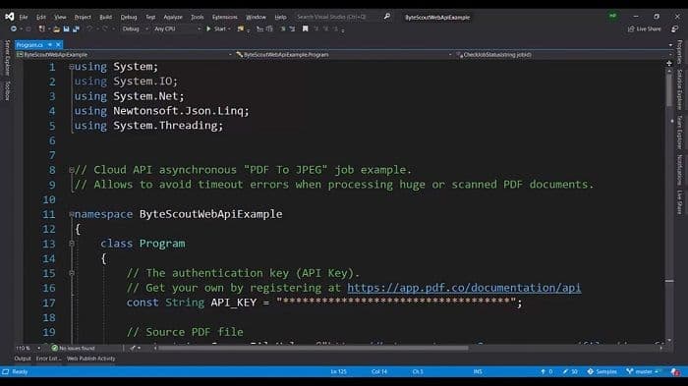Click the Send Feedback icon beside Live Share
This screenshot has width=688, height=386.
tap(675, 28)
